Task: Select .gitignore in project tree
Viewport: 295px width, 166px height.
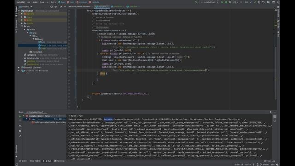Action: coord(32,55)
